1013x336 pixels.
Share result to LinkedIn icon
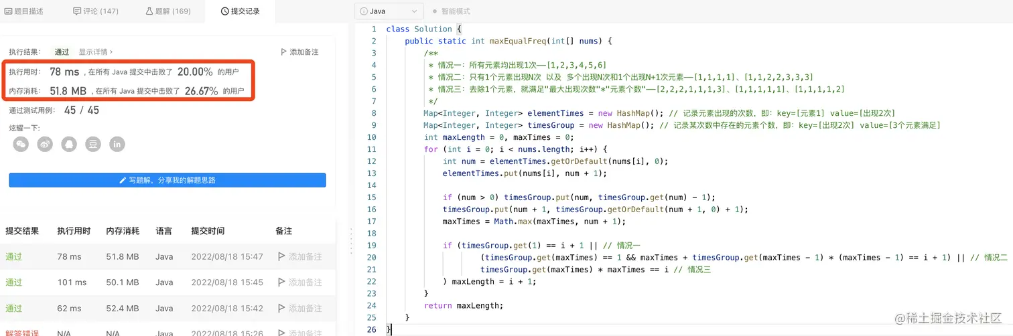tap(118, 144)
